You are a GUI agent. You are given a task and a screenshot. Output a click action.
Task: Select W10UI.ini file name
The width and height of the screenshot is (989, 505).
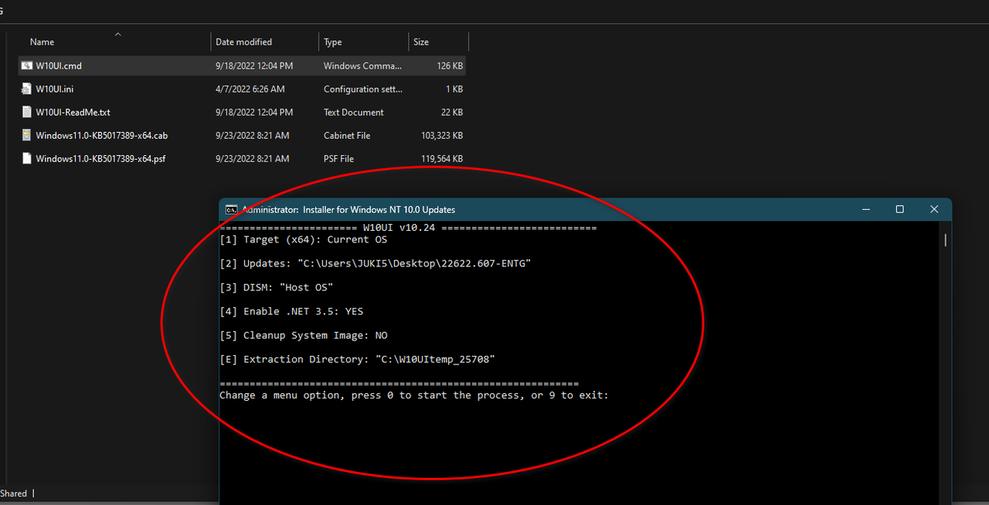tap(55, 89)
